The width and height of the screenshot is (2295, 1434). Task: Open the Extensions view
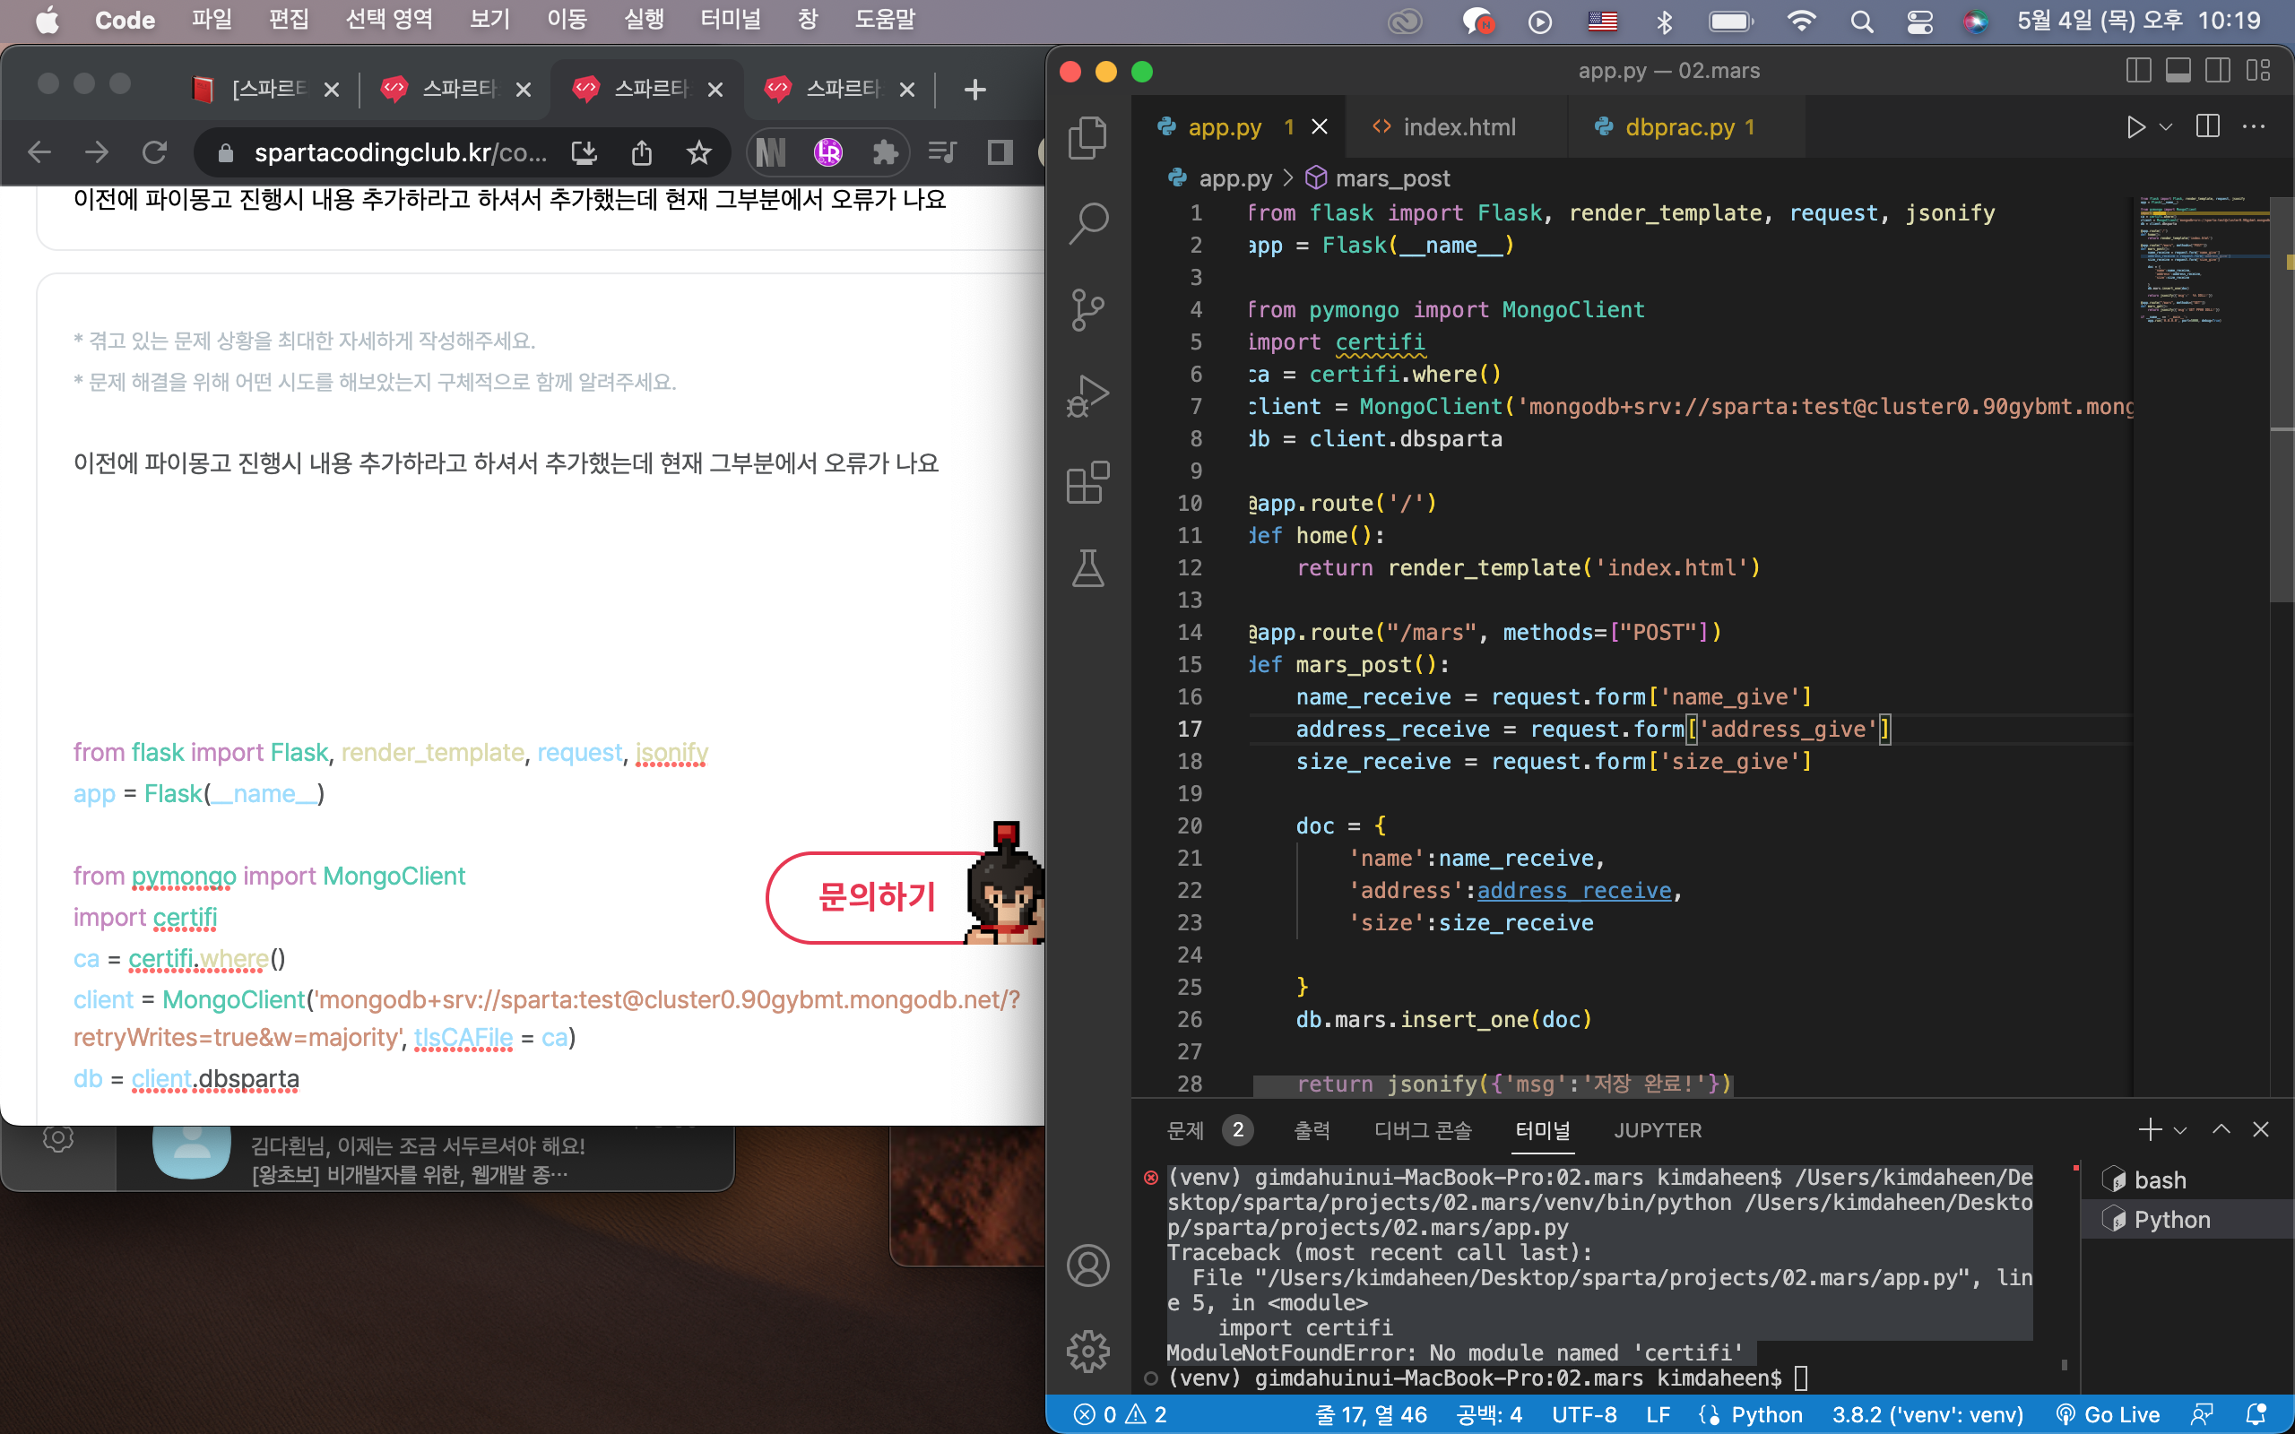1087,483
